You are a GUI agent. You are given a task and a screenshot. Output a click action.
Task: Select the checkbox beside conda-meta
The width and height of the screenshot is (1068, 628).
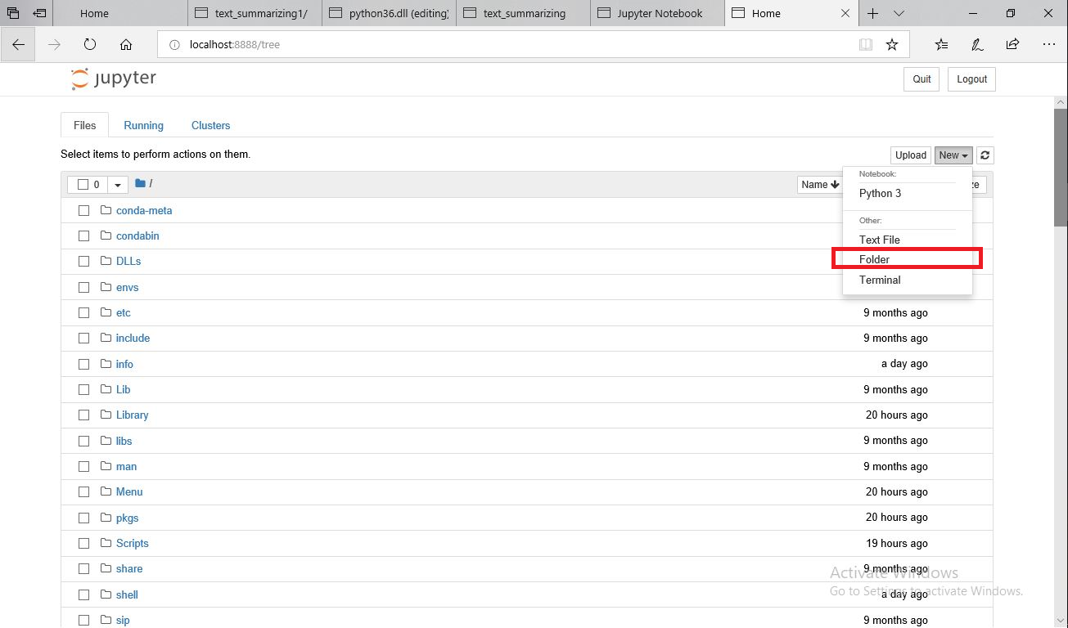pyautogui.click(x=83, y=210)
